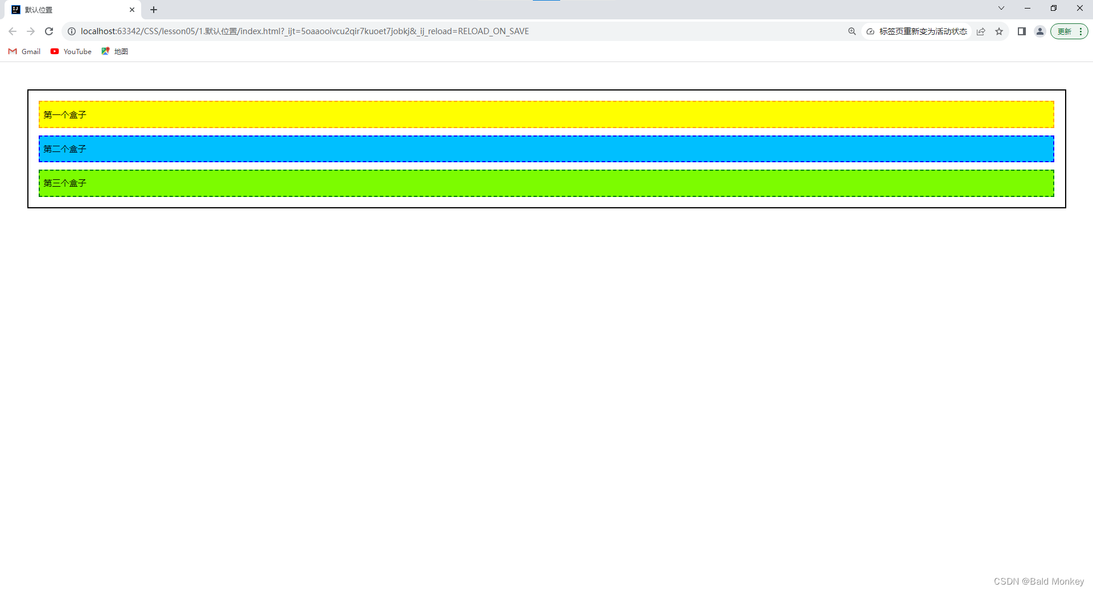Restore down the browser window
Viewport: 1093px width, 592px height.
point(1054,8)
